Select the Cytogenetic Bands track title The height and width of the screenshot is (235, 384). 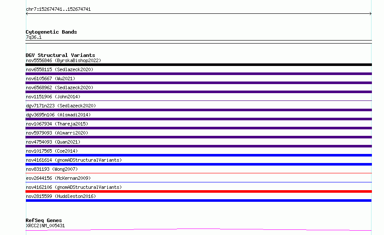pos(51,32)
